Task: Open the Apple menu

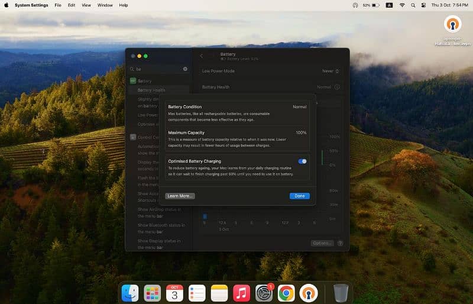Action: (x=7, y=5)
